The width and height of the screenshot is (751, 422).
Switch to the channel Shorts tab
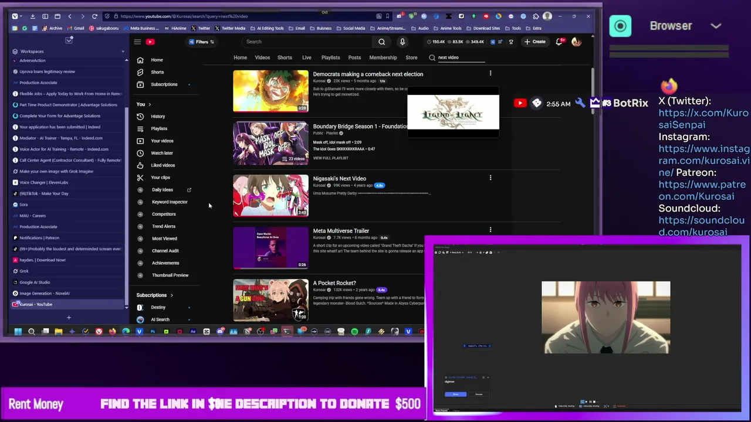285,57
